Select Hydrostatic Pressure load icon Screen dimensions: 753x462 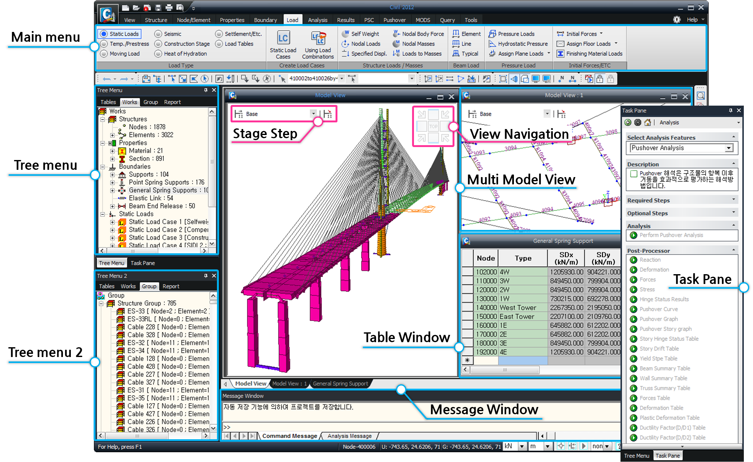click(492, 44)
